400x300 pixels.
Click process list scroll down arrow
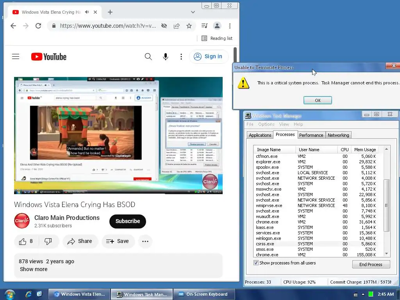[386, 254]
